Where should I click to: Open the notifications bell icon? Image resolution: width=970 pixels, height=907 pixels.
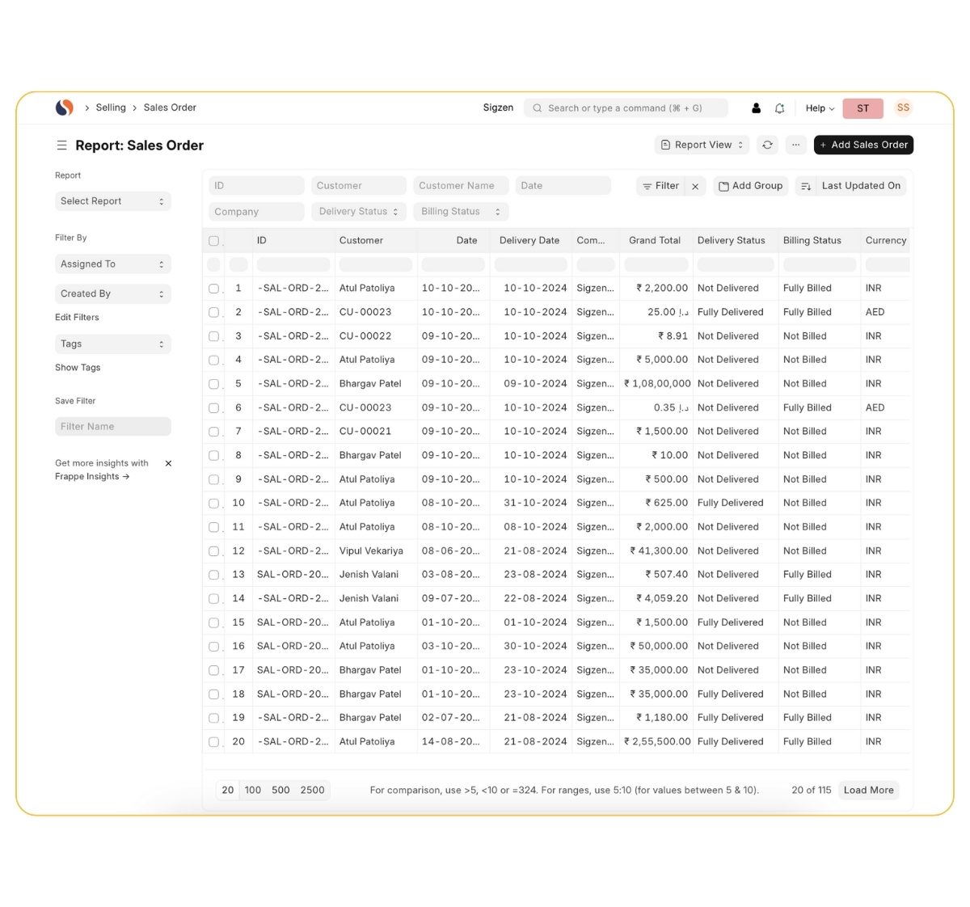tap(779, 108)
